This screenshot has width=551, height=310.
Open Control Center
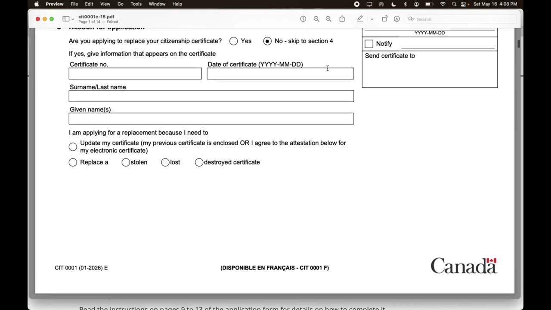coord(464,4)
